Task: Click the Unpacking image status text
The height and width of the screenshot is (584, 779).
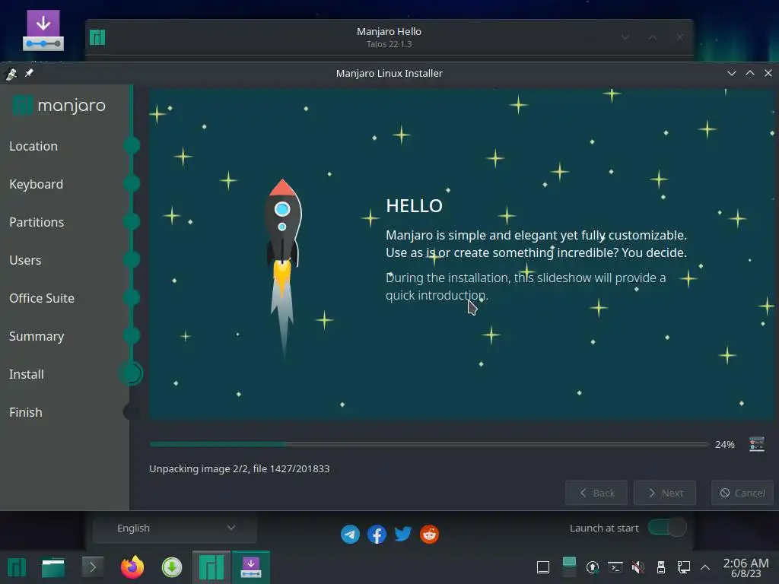Action: (240, 468)
